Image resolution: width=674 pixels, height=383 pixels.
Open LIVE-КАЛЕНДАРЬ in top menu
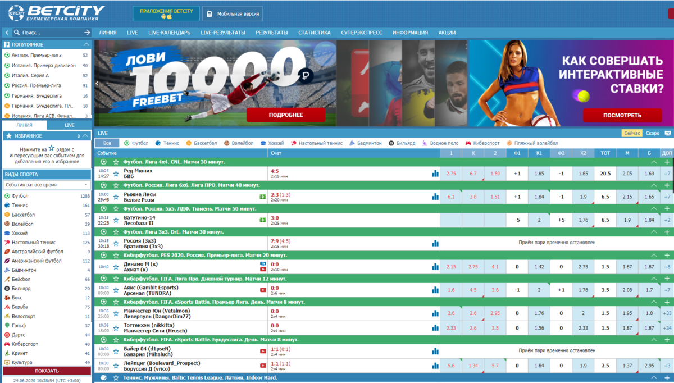coord(169,33)
